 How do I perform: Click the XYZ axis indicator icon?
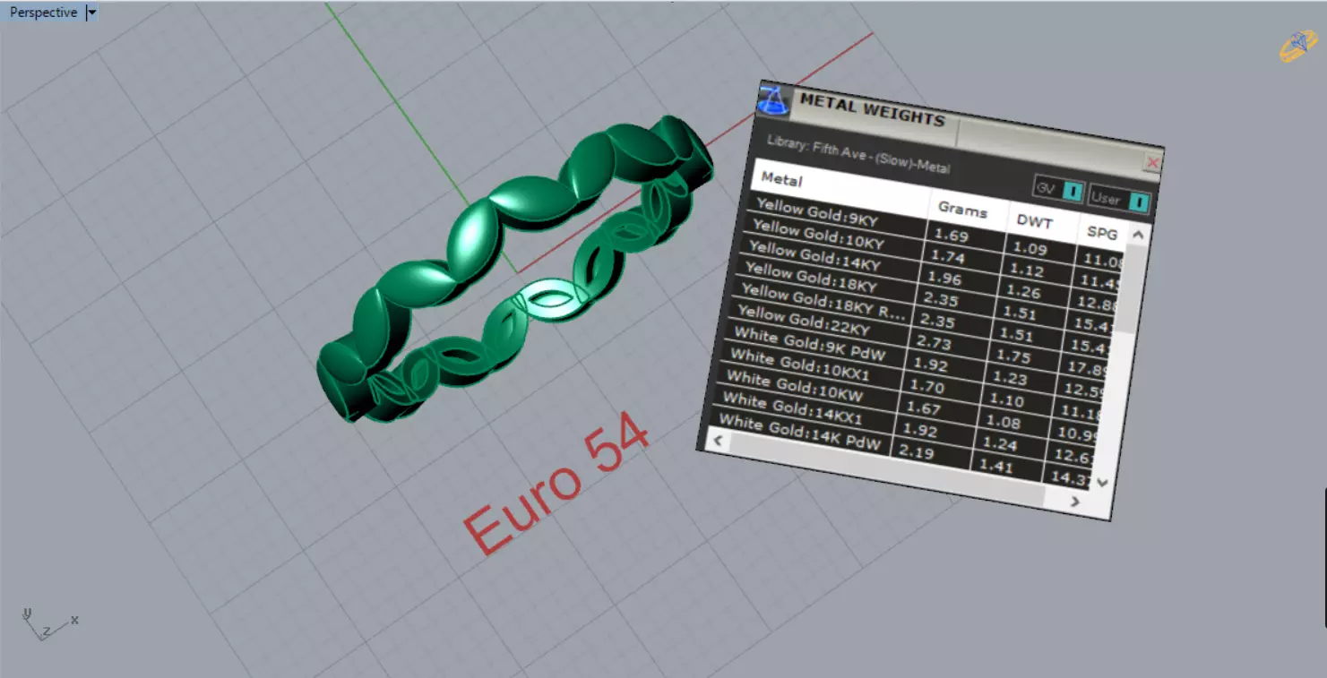(x=49, y=624)
